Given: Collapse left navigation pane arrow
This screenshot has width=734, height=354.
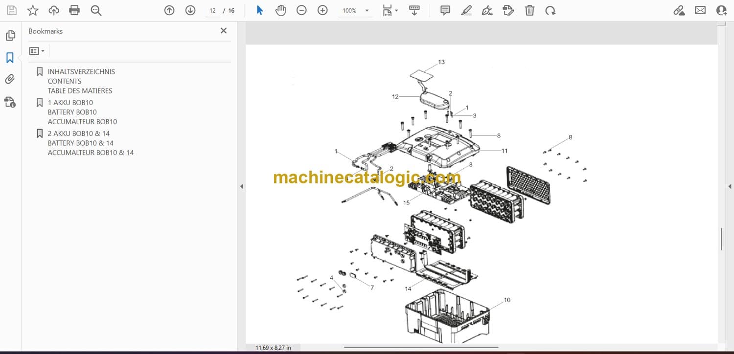Looking at the screenshot, I should point(241,186).
